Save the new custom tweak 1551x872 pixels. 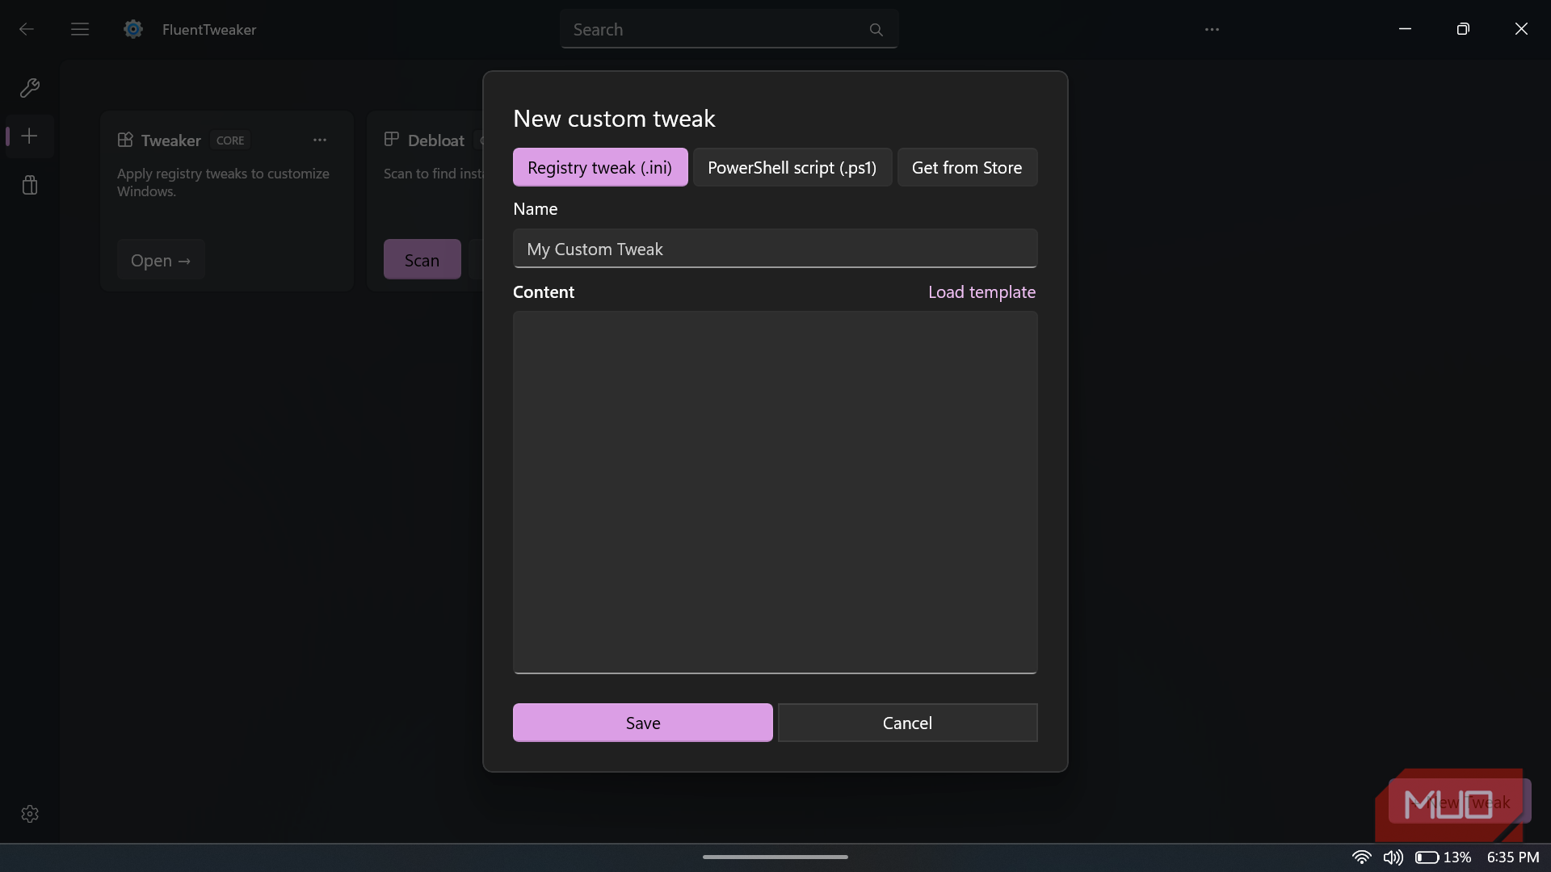pos(643,723)
